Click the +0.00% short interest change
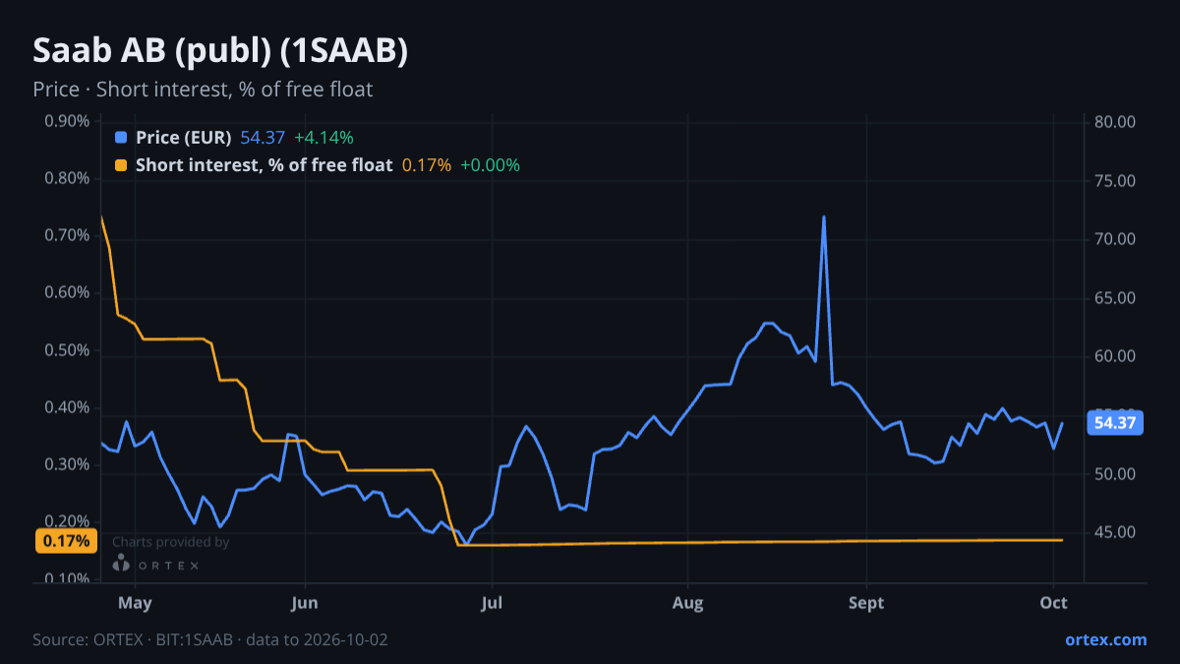 [x=490, y=165]
